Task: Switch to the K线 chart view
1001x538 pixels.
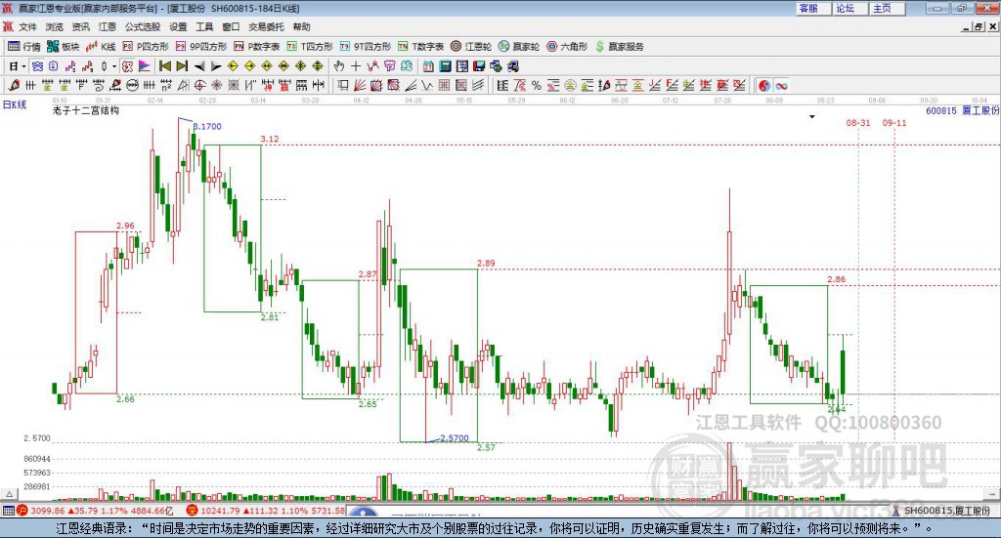Action: pos(101,47)
